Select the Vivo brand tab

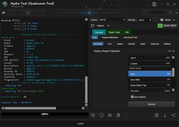[x=109, y=44]
